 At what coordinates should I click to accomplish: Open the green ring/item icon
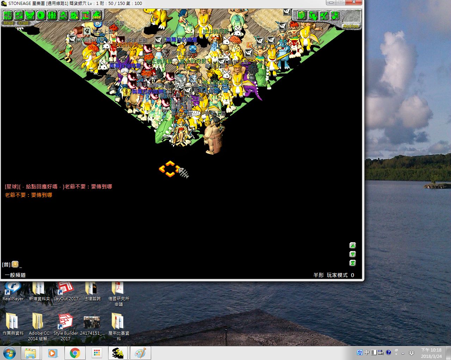41,15
